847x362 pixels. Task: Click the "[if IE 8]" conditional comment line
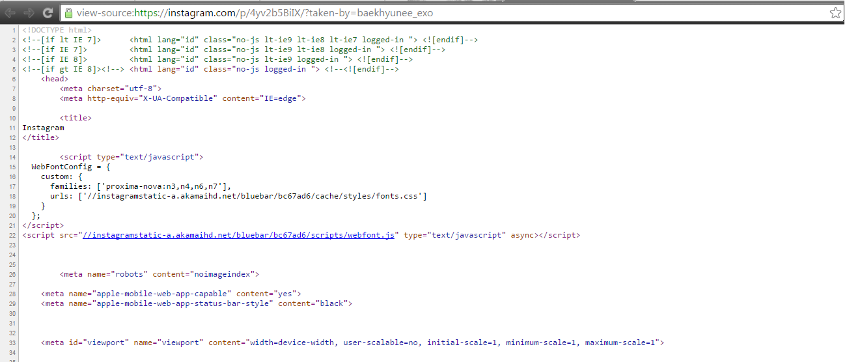tap(217, 59)
